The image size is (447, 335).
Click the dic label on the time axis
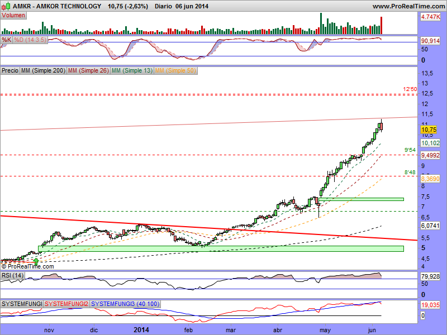click(94, 330)
